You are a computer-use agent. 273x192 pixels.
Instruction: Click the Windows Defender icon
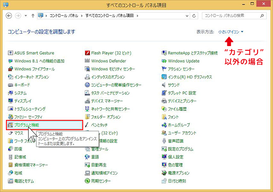[x=87, y=61]
